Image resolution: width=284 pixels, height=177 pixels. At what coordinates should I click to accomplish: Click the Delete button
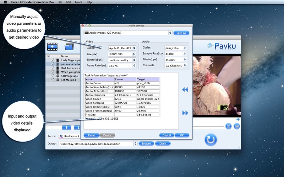[x=107, y=135]
